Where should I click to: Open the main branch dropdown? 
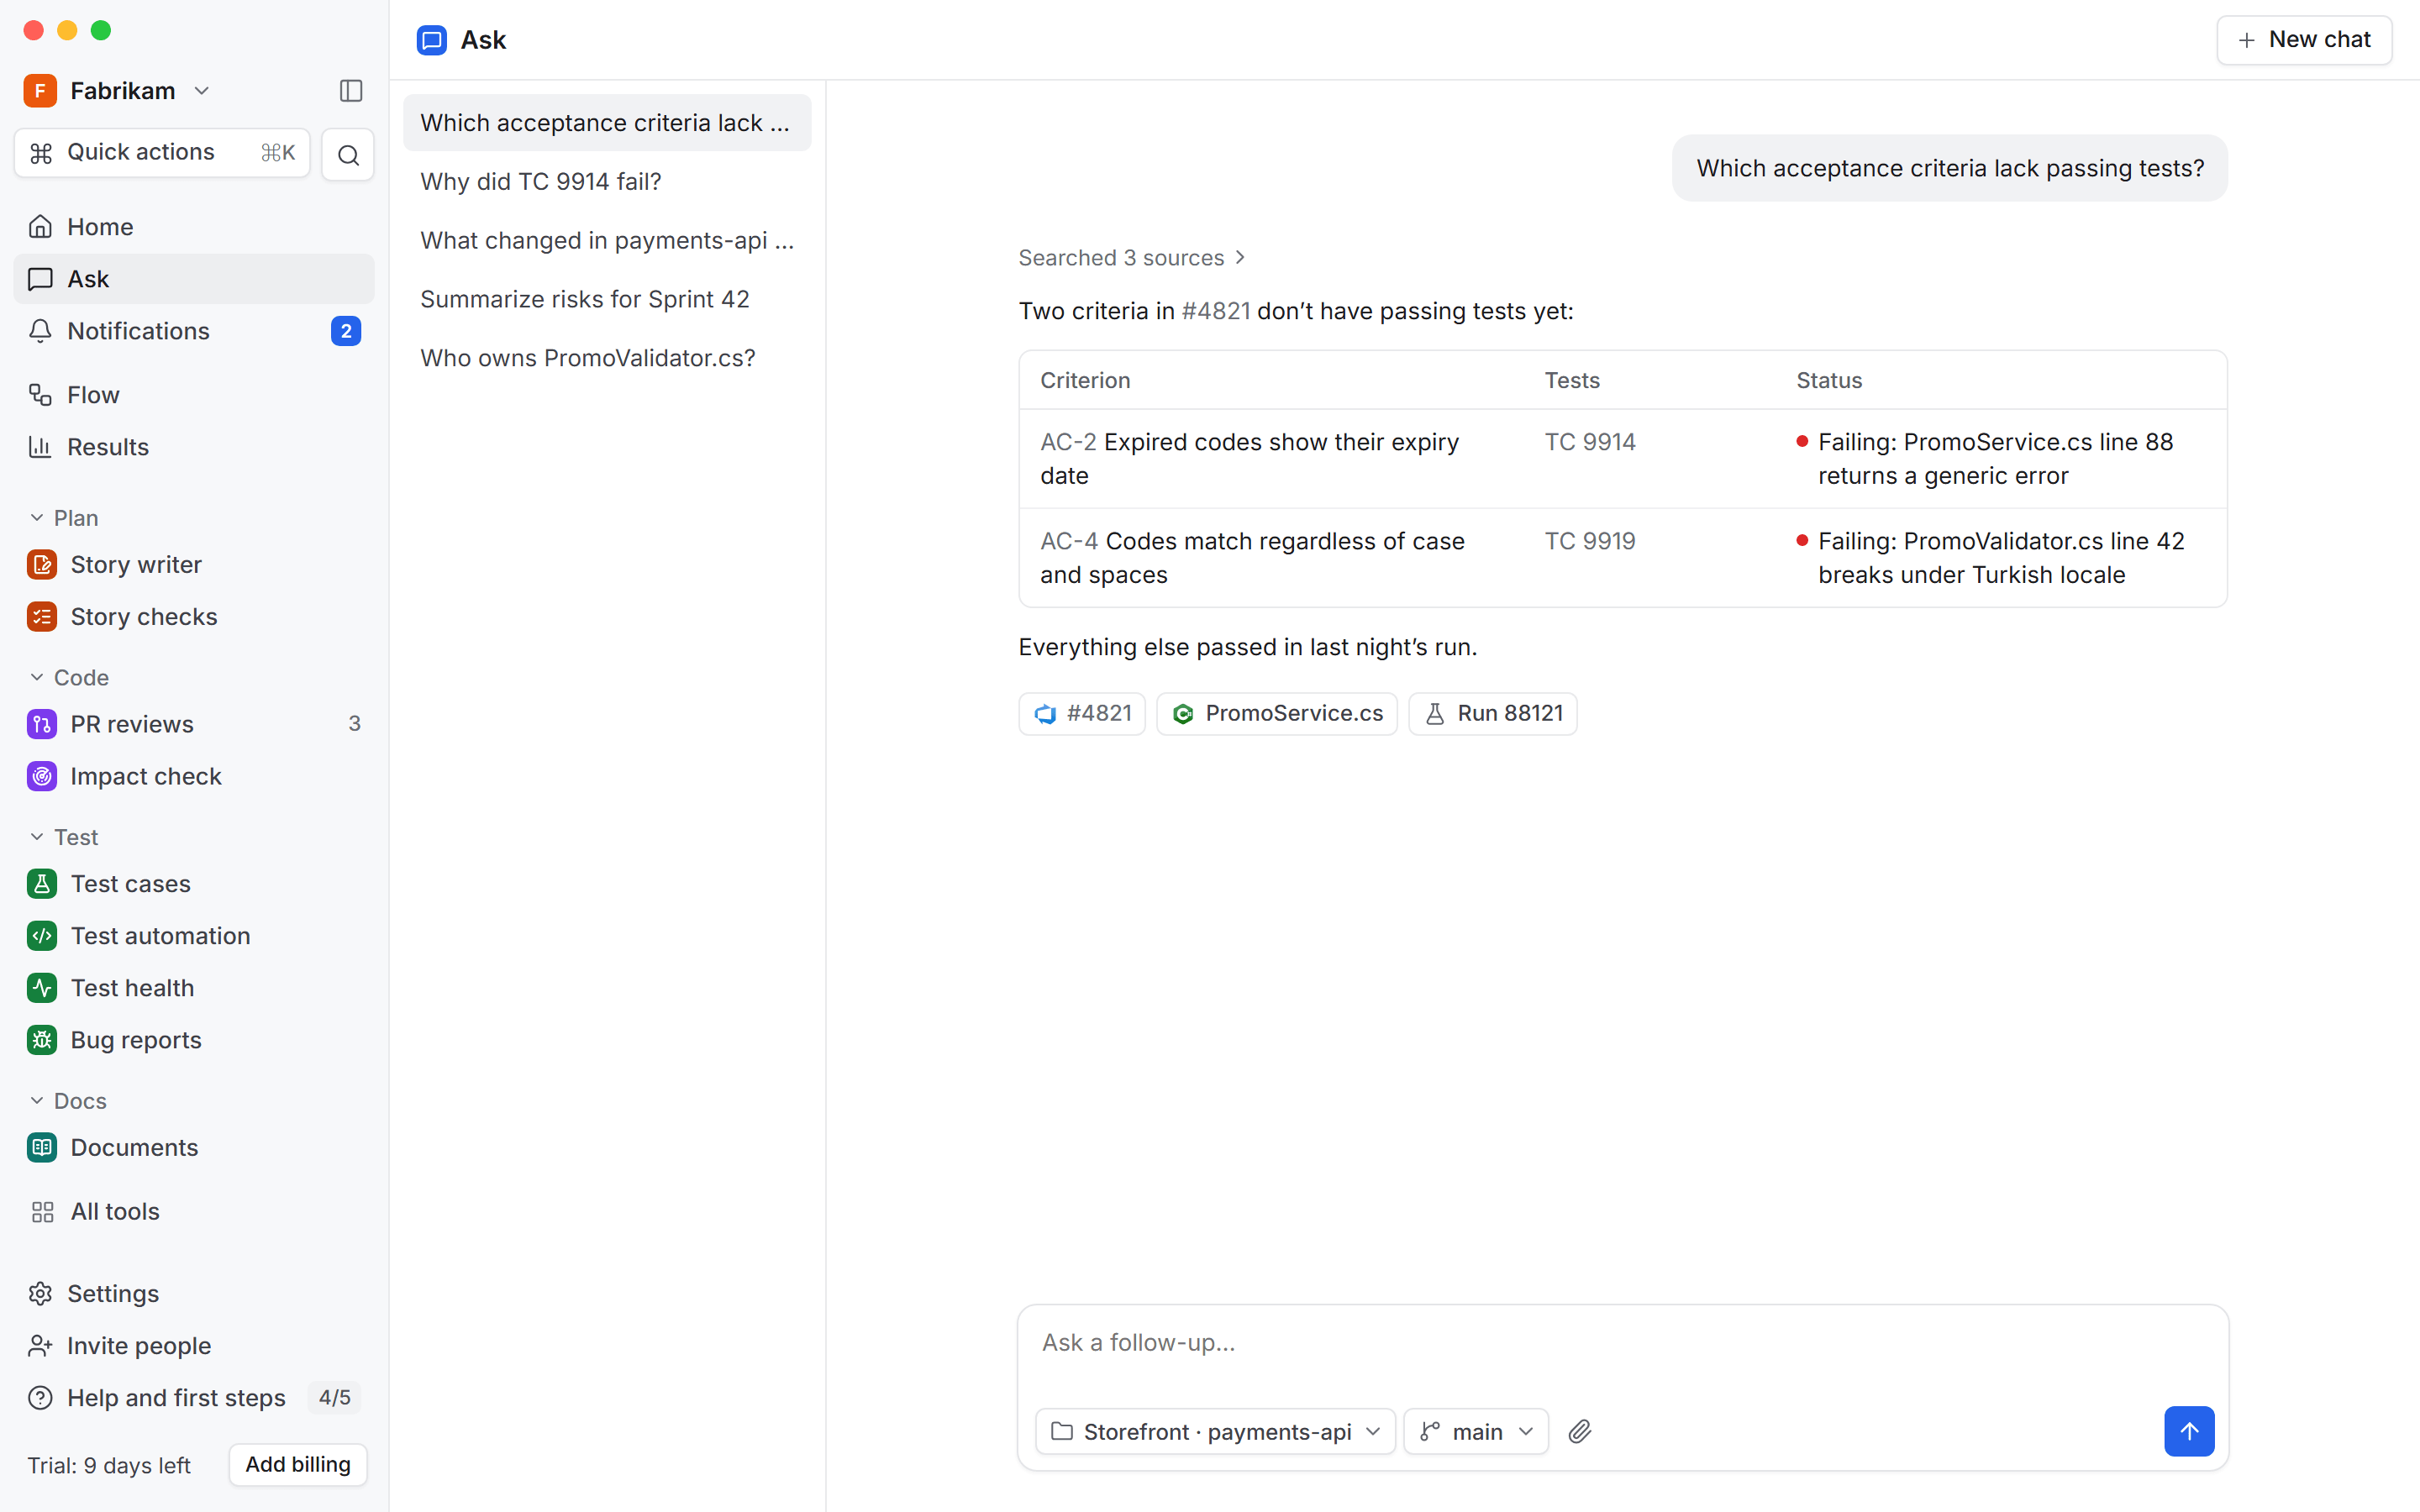point(1476,1432)
